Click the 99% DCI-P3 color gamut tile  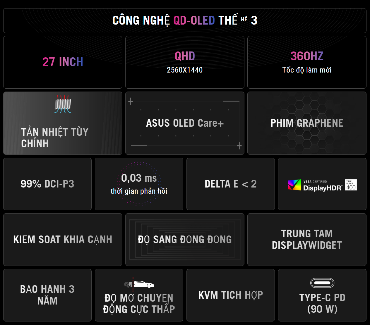click(x=47, y=184)
